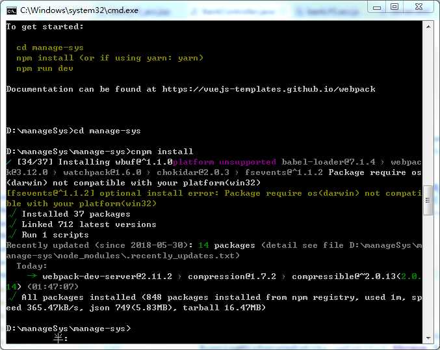The width and height of the screenshot is (440, 350).
Task: Click '(darwin) not compatible with your platform(win32)' white line
Action: 133,183
